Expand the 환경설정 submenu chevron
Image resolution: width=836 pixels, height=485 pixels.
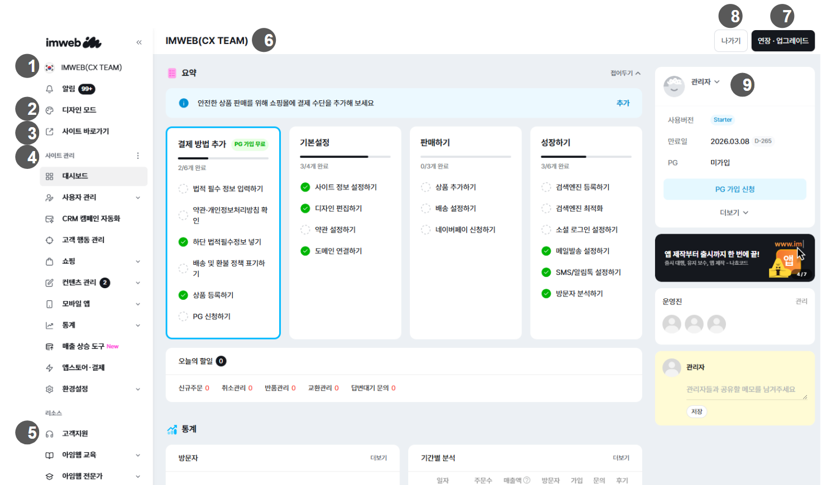(138, 389)
